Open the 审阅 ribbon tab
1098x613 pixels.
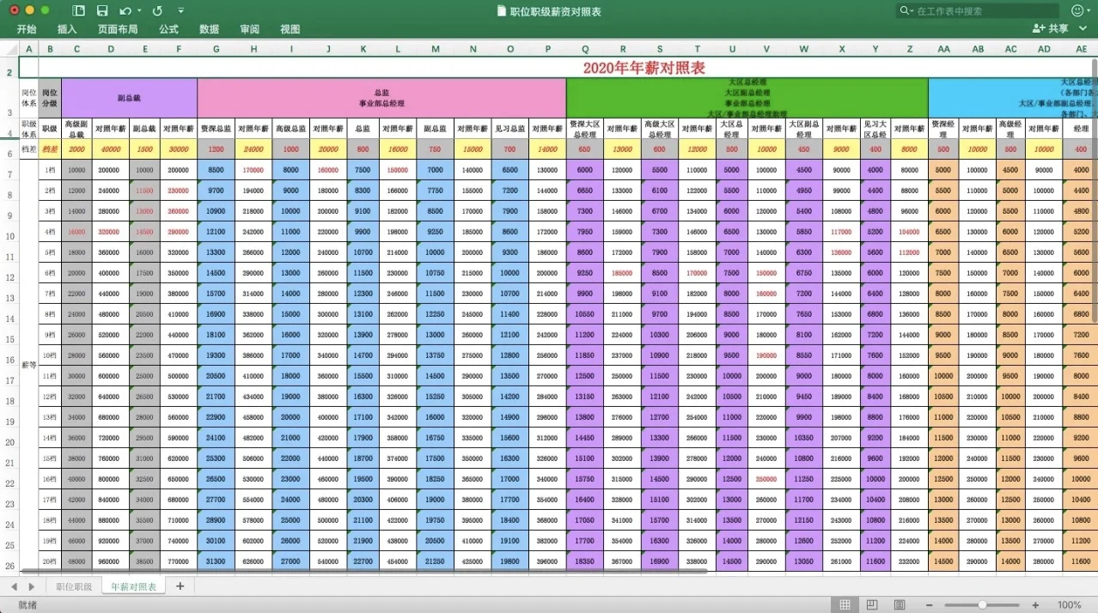coord(249,29)
